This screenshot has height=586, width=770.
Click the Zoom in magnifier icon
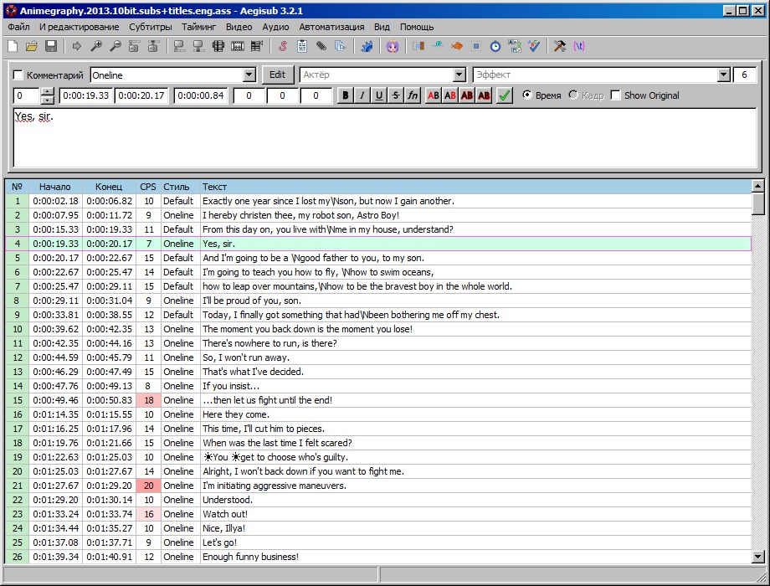[96, 46]
